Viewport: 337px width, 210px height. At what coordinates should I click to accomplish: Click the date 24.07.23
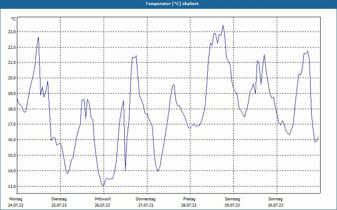16,205
